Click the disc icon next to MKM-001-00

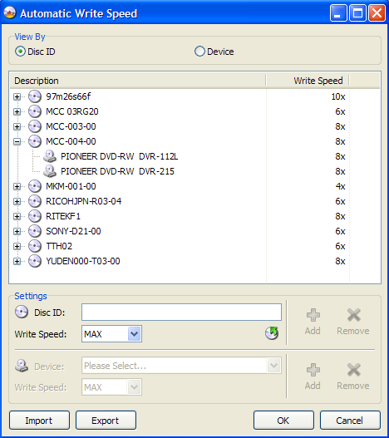[35, 186]
